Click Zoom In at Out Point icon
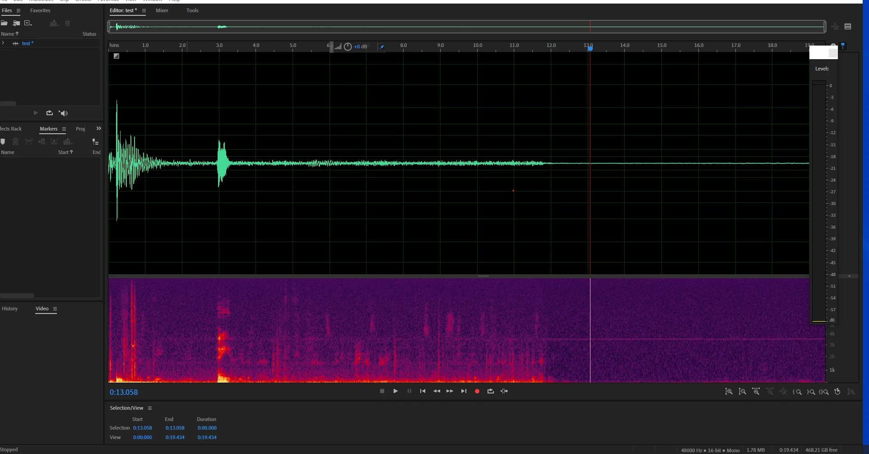The image size is (869, 454). point(811,392)
